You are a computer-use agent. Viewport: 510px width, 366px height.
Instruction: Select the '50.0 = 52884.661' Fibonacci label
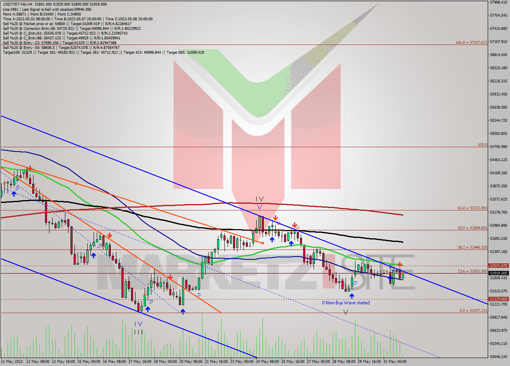[x=473, y=228]
